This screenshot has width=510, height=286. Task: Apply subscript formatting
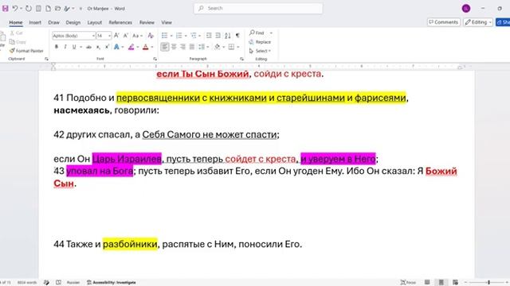[98, 47]
